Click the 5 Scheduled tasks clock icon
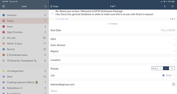This screenshot has width=177, height=94. tap(4, 55)
